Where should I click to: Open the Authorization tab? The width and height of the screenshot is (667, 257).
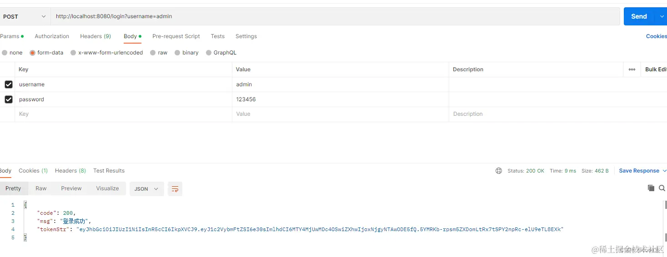[x=52, y=36]
